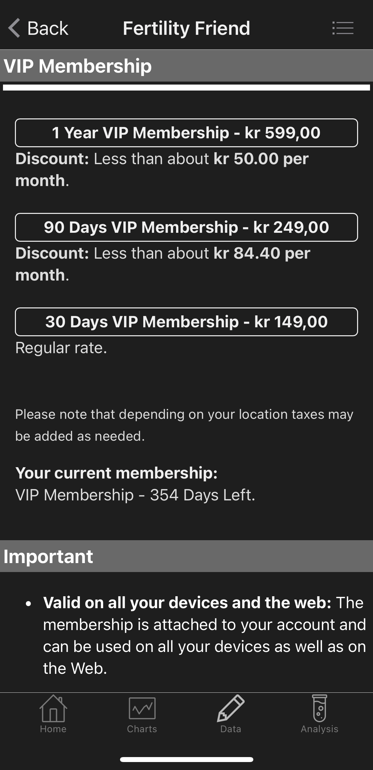Tap the Important section header
This screenshot has height=770, width=373.
click(48, 556)
